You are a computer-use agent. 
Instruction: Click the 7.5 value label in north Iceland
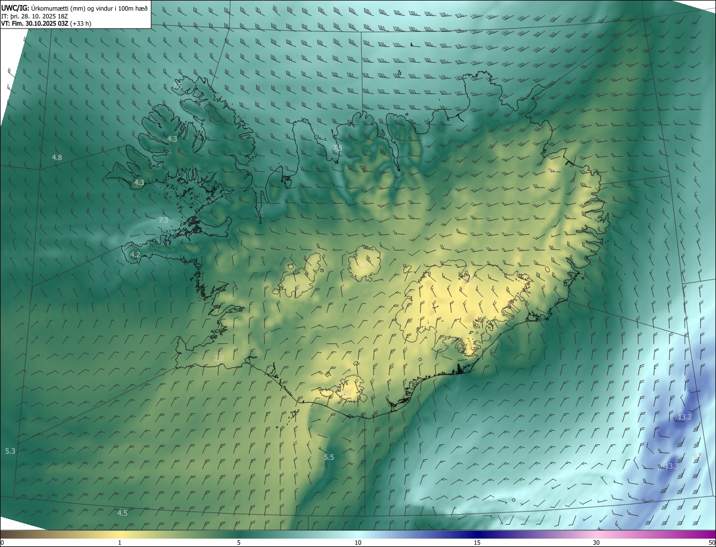(x=337, y=148)
